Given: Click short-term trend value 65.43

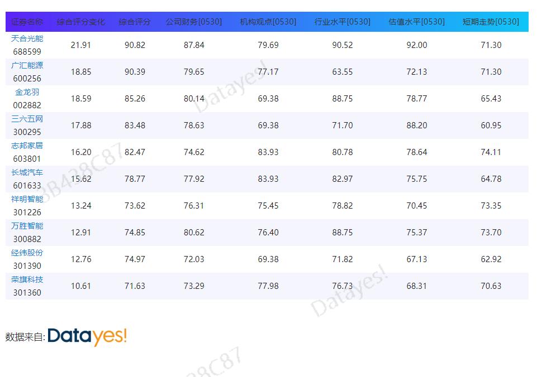Looking at the screenshot, I should tap(491, 99).
